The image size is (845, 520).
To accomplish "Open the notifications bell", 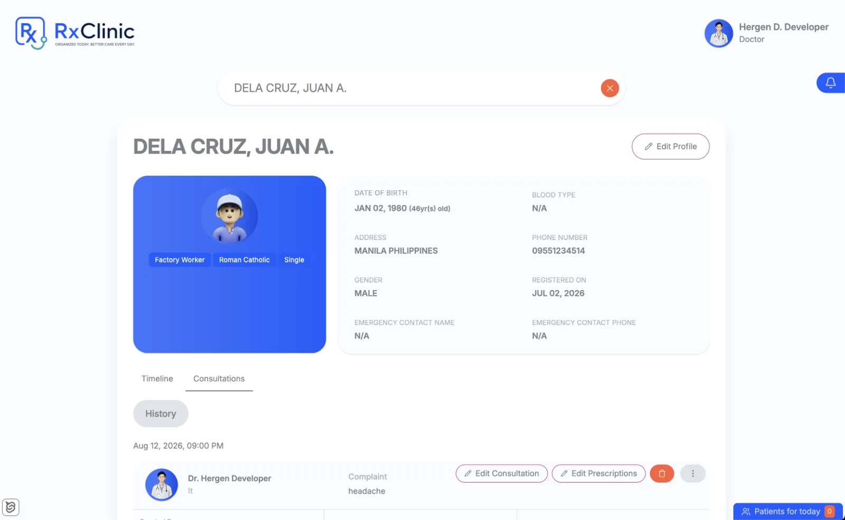I will (x=831, y=83).
